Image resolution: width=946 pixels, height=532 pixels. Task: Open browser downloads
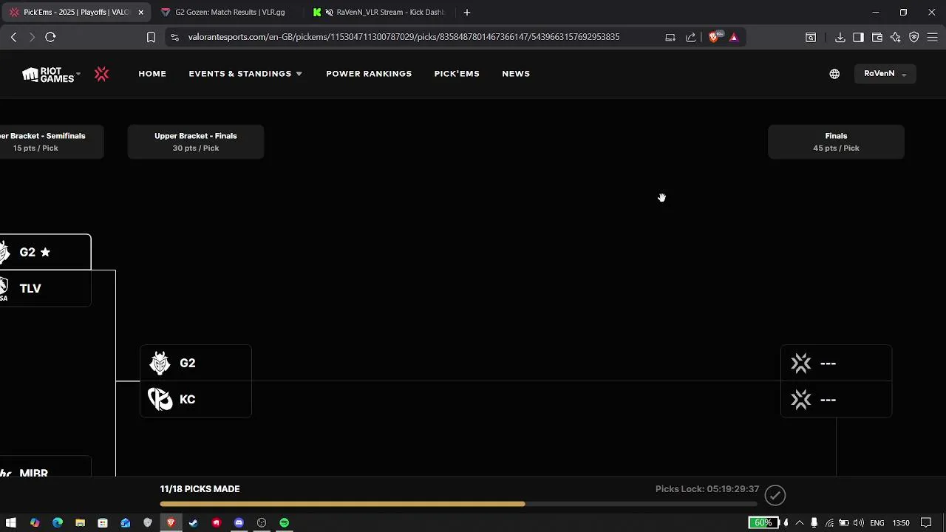840,37
